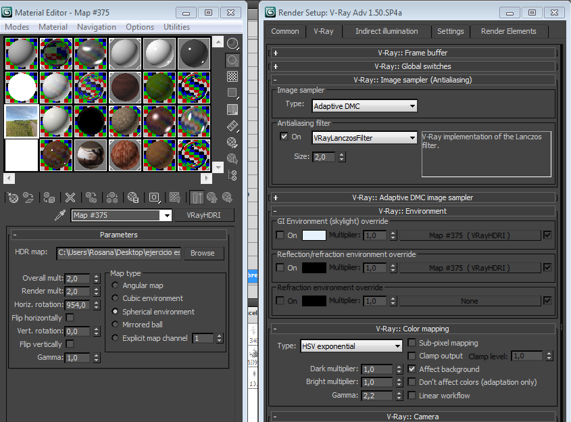Click Browse for HDR map
This screenshot has height=422, width=571.
[x=203, y=253]
